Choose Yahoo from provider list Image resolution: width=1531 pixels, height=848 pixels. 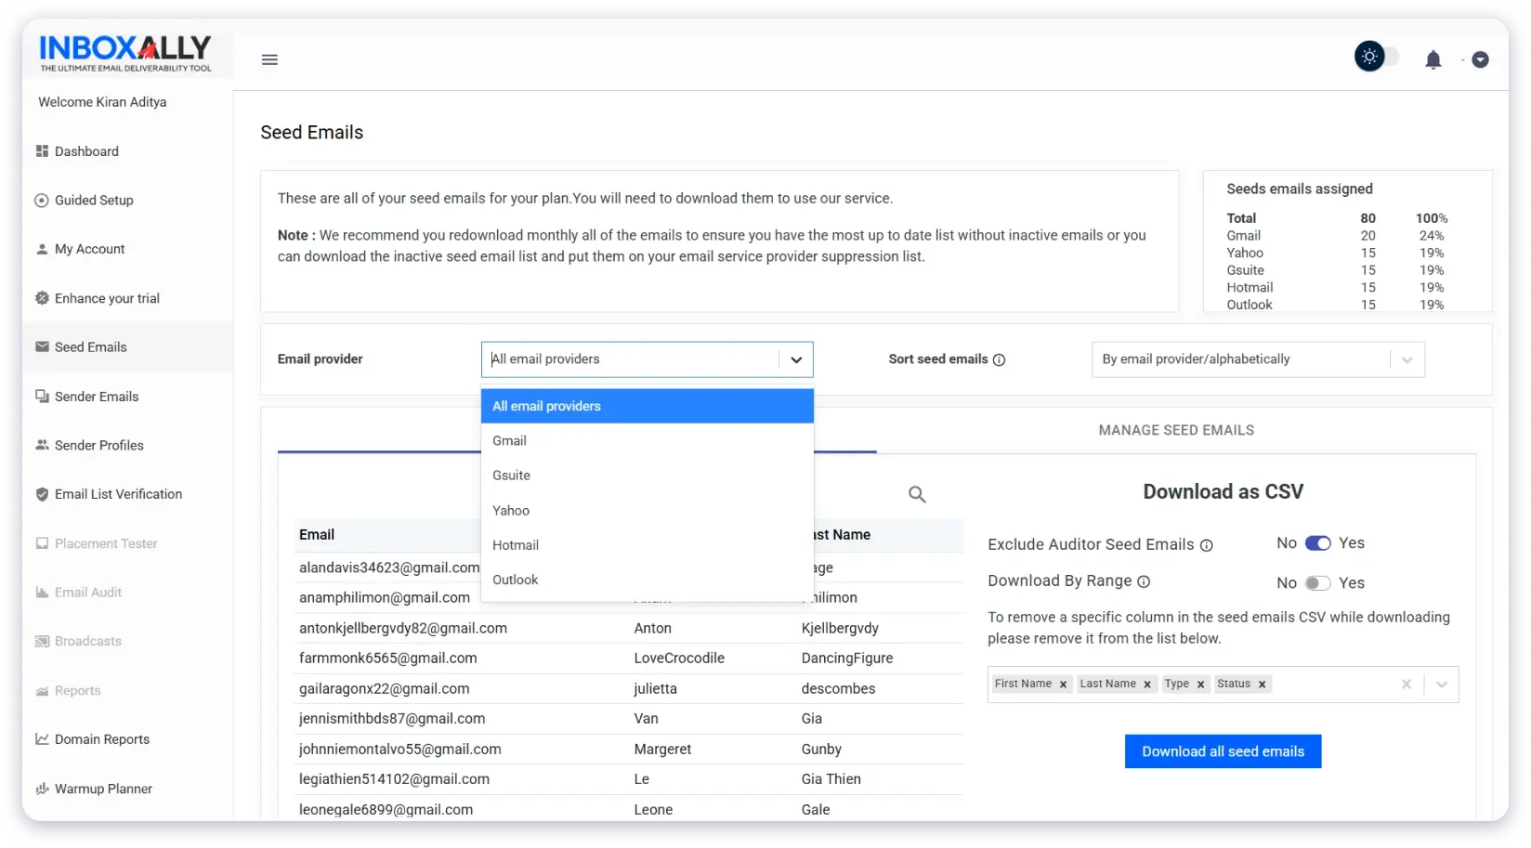point(648,510)
